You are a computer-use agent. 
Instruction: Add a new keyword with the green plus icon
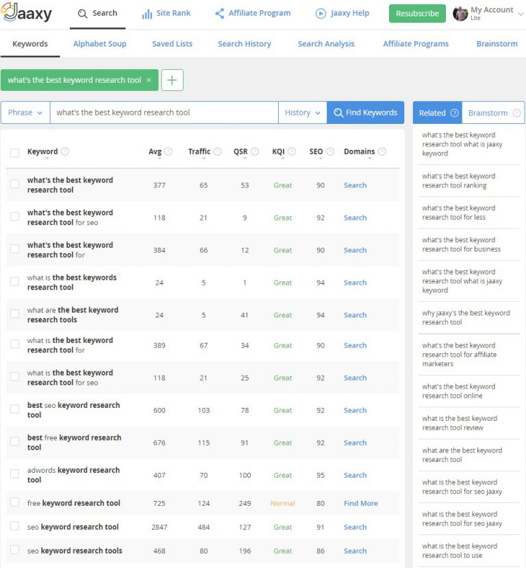[x=172, y=80]
